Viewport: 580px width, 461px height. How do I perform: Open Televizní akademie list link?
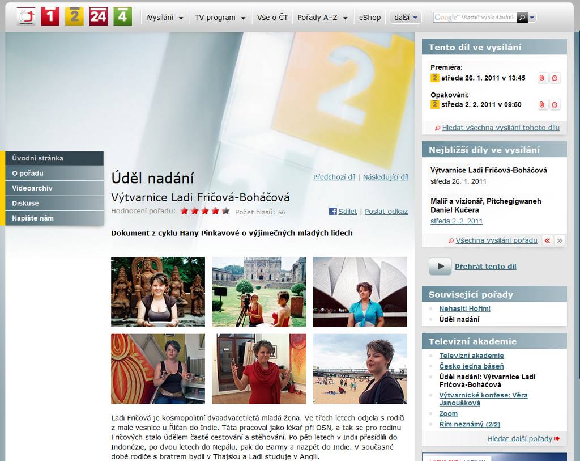coord(472,356)
